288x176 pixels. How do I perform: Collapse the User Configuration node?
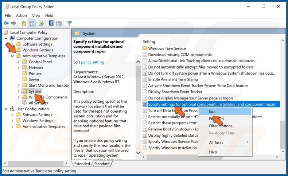tap(6, 109)
